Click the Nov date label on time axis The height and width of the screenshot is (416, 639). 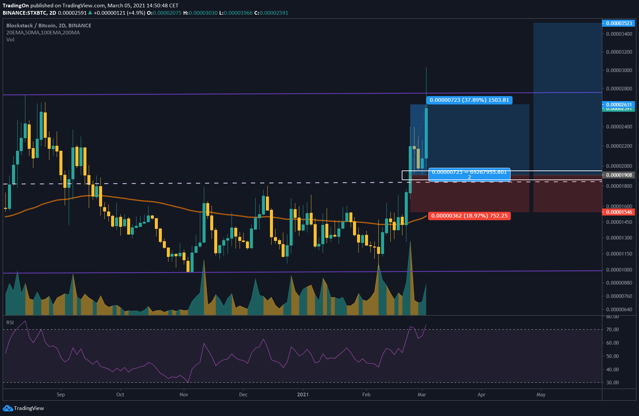coord(184,394)
